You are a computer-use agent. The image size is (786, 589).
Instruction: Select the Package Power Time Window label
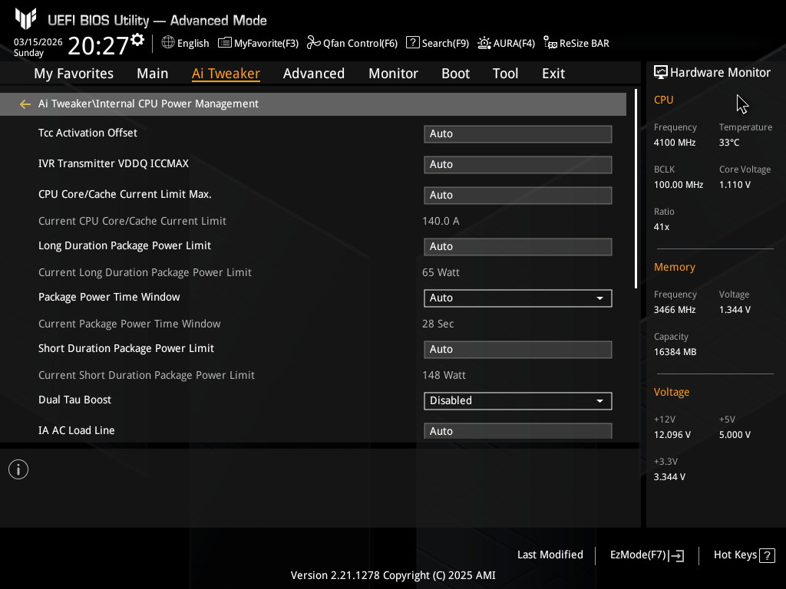coord(109,297)
